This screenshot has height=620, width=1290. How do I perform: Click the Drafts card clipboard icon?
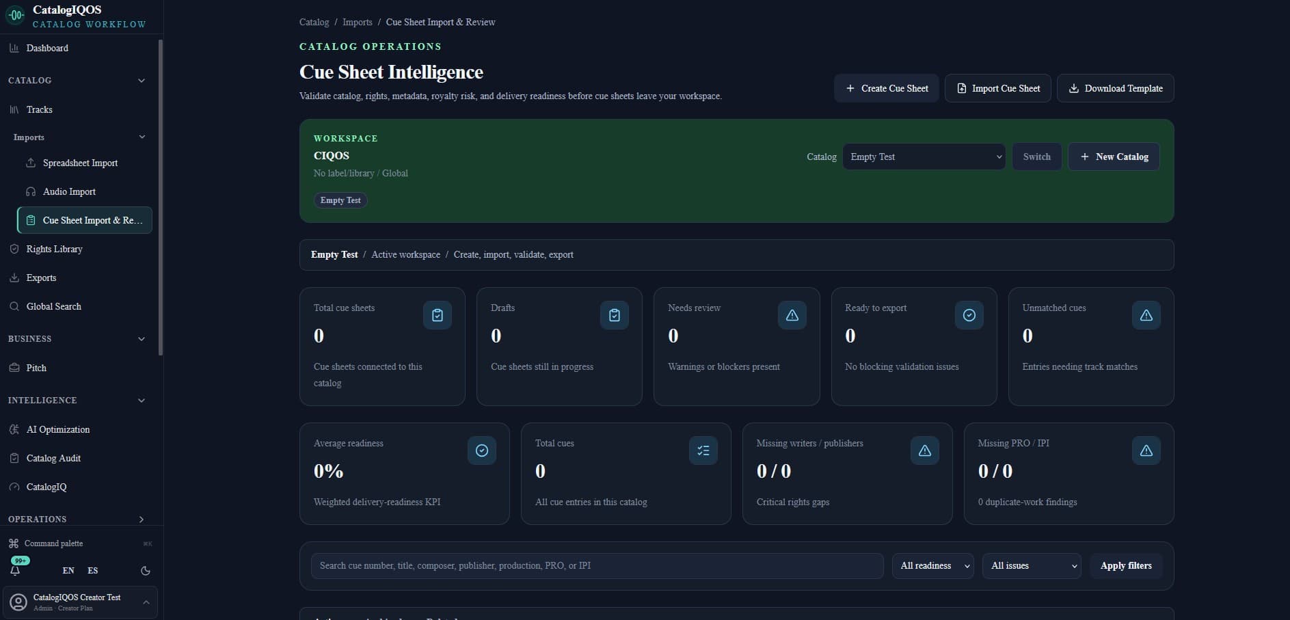pos(615,315)
